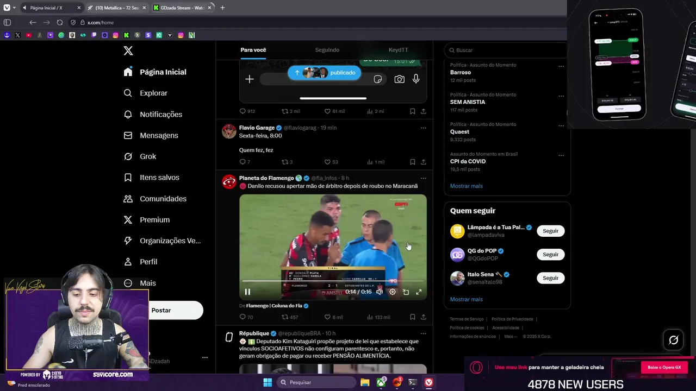Open YouTube bookmark in bookmarks bar
This screenshot has height=391, width=696.
pos(28,35)
